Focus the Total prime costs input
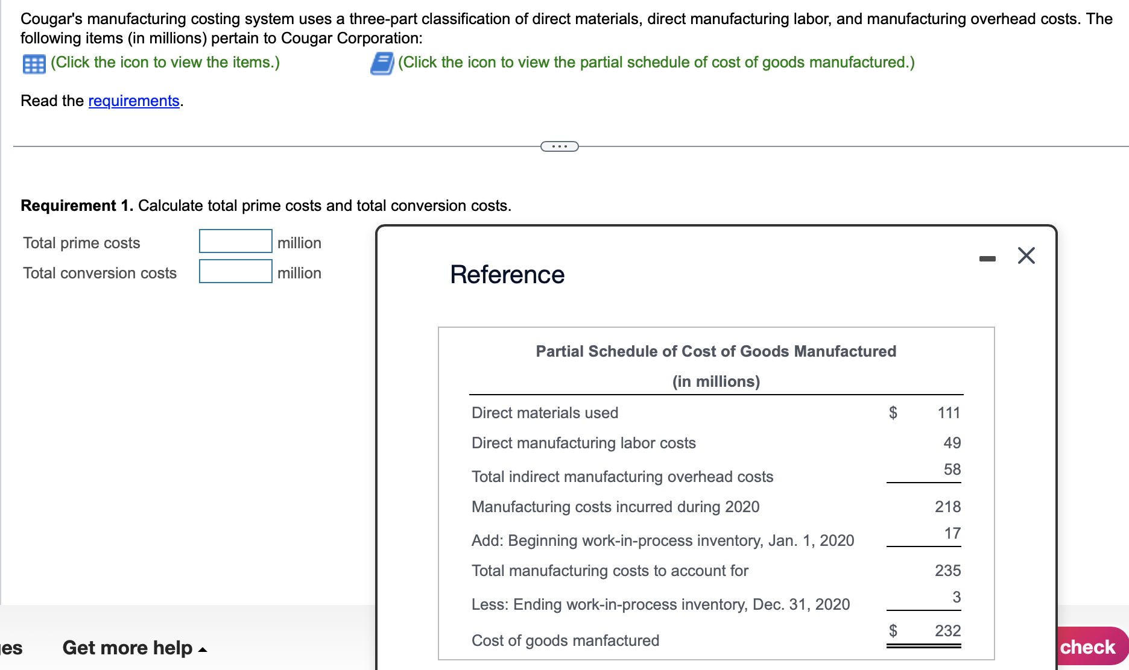The height and width of the screenshot is (670, 1129). tap(236, 241)
